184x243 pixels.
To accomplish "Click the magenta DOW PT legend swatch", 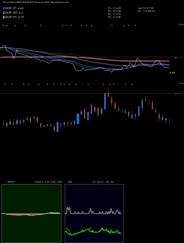I will pyautogui.click(x=4, y=17).
